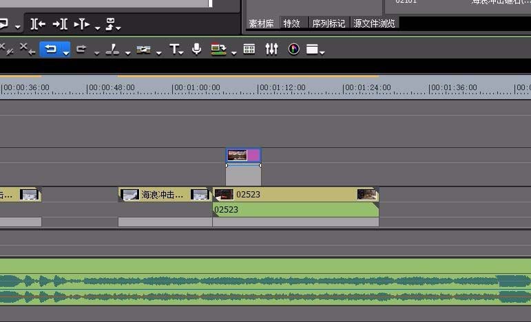Open the transition dropdown arrow
531x322 pixels.
point(159,53)
